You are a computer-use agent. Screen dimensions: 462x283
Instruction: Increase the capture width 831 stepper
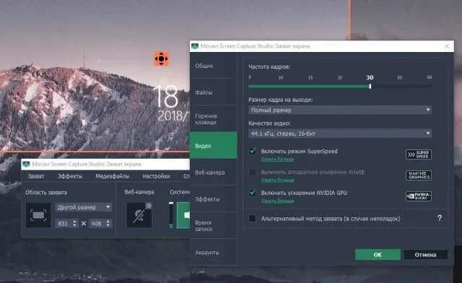[x=74, y=222]
